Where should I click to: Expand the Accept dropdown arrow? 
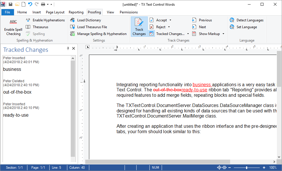click(x=170, y=20)
